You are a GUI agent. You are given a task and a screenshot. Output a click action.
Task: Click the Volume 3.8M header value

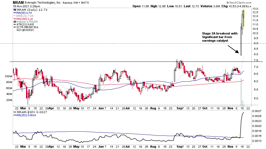[x=210, y=6]
